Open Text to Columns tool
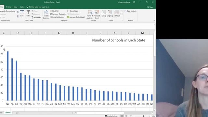208x117 pixels. point(46,14)
